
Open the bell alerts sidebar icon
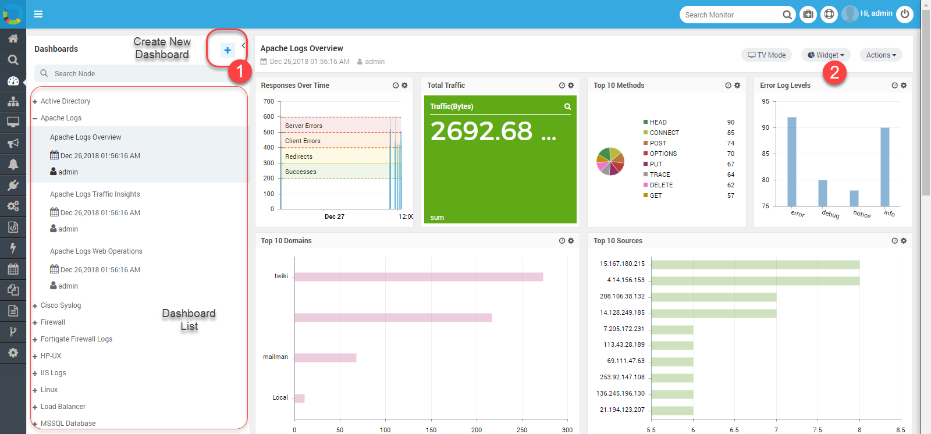coord(13,164)
